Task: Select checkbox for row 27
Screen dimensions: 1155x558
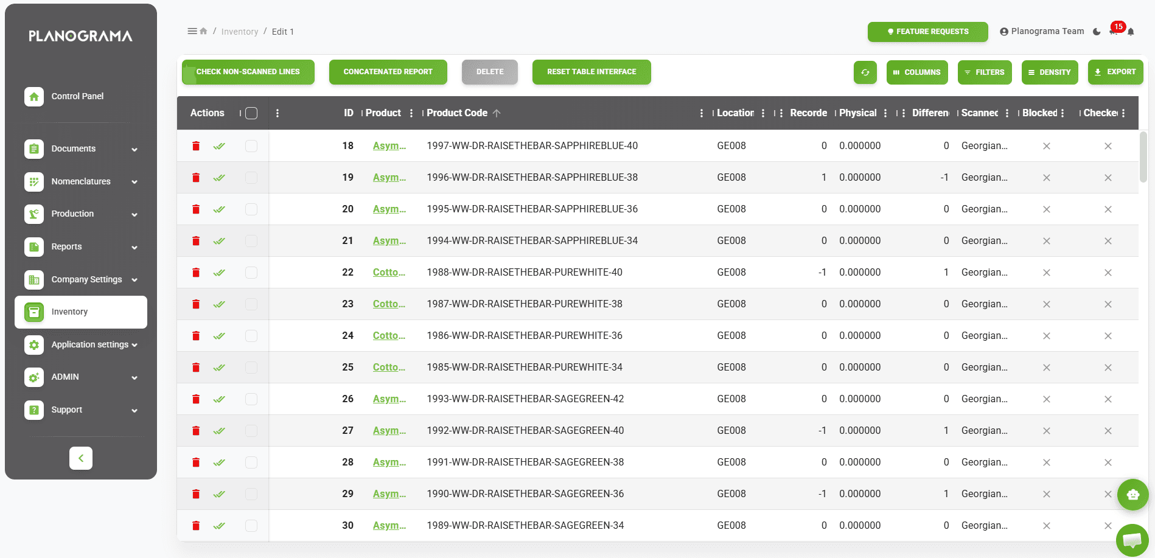Action: (x=251, y=431)
